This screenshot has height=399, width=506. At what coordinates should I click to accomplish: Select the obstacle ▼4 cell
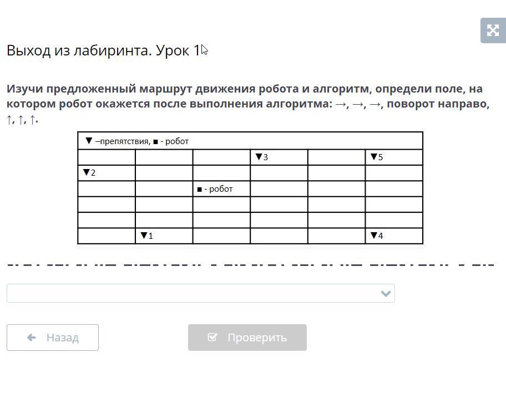[394, 236]
